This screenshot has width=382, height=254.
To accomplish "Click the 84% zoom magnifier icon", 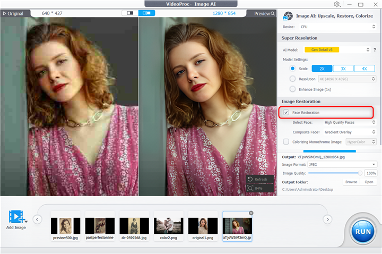I will pos(250,188).
